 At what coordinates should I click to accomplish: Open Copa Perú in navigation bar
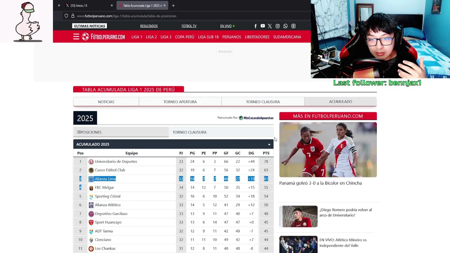[185, 37]
